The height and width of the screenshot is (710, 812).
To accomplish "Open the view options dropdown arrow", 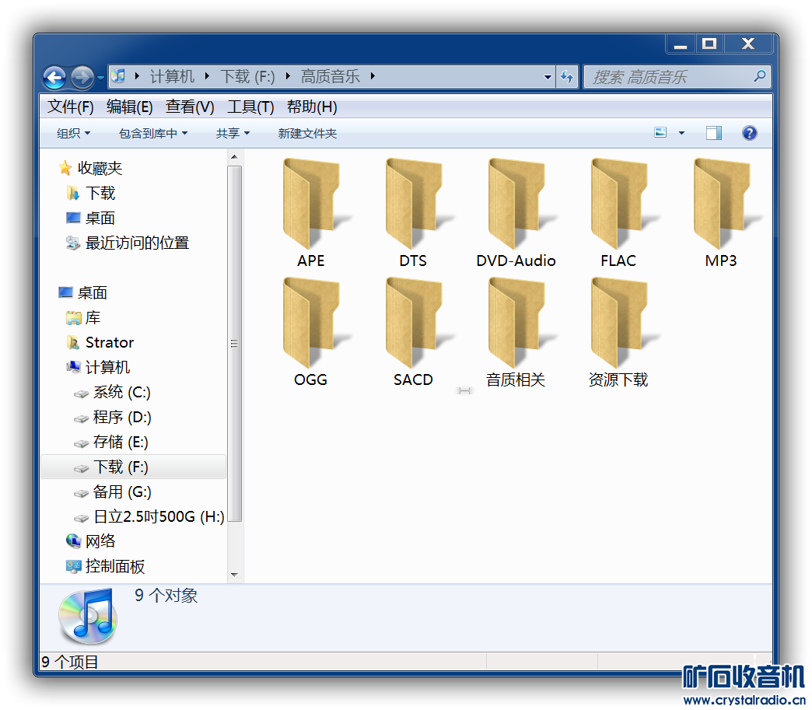I will point(681,133).
